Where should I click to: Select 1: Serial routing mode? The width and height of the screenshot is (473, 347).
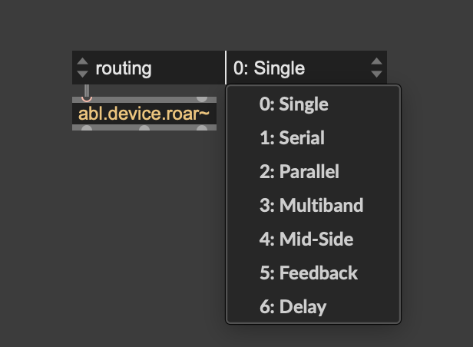click(292, 138)
